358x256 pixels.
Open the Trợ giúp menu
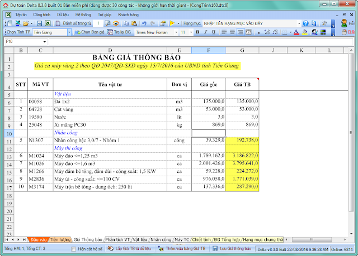point(105,15)
